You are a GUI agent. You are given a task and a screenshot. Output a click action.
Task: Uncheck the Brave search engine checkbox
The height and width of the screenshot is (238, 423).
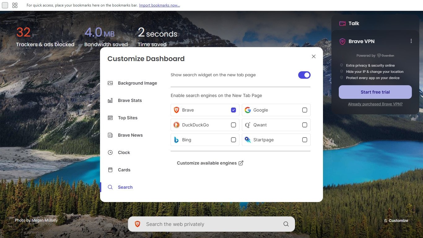tap(233, 110)
